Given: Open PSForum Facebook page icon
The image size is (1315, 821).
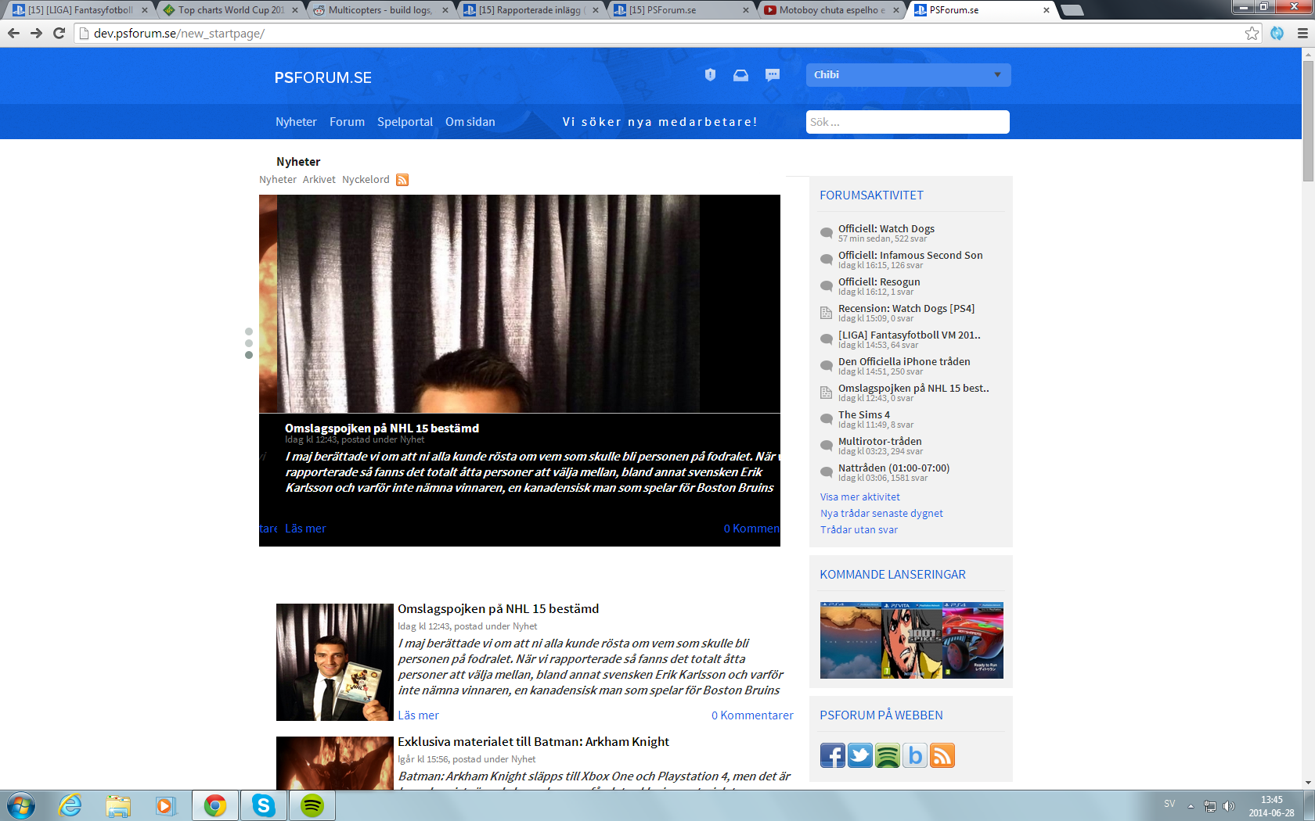Looking at the screenshot, I should point(833,755).
